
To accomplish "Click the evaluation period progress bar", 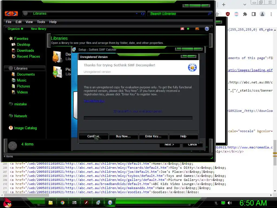I will [x=138, y=118].
